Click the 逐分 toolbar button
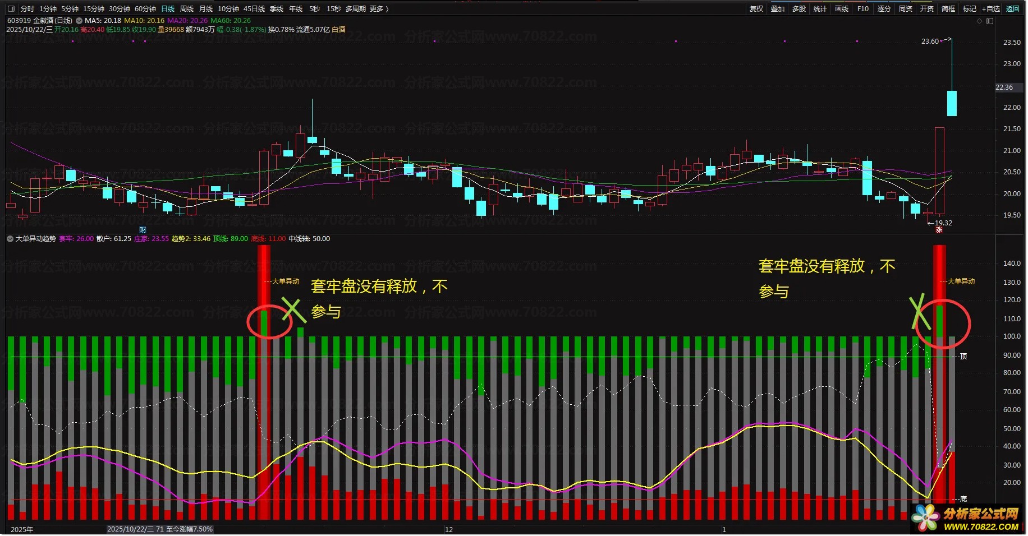Image resolution: width=1028 pixels, height=536 pixels. [x=884, y=9]
